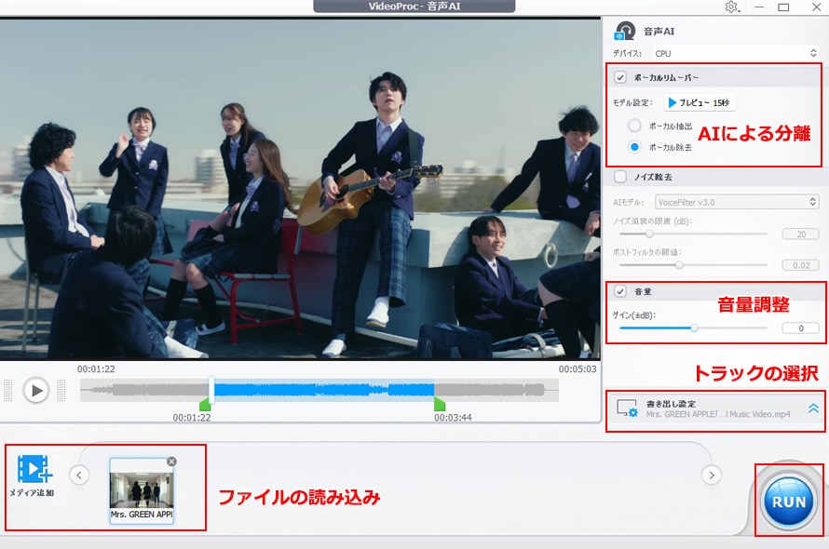The image size is (829, 549).
Task: Click the ゲイン gain slider handle
Action: [x=696, y=328]
